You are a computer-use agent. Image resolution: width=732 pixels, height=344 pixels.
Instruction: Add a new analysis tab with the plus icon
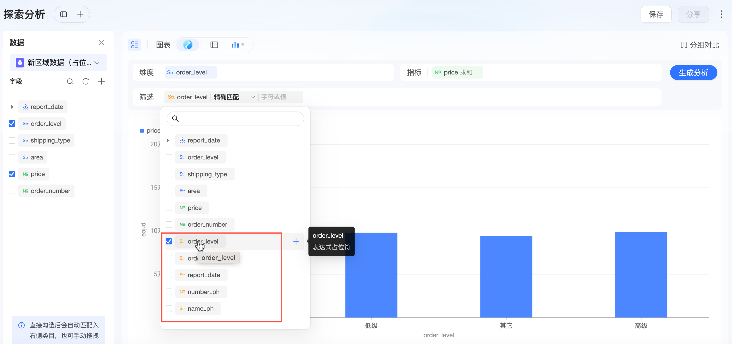[x=80, y=14]
